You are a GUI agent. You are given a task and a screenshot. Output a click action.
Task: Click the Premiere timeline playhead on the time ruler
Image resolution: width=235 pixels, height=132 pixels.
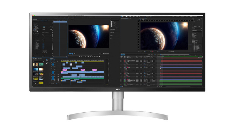point(70,61)
